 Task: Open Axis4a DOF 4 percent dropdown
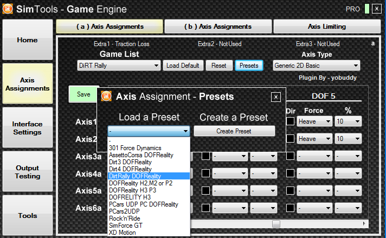tap(263, 173)
